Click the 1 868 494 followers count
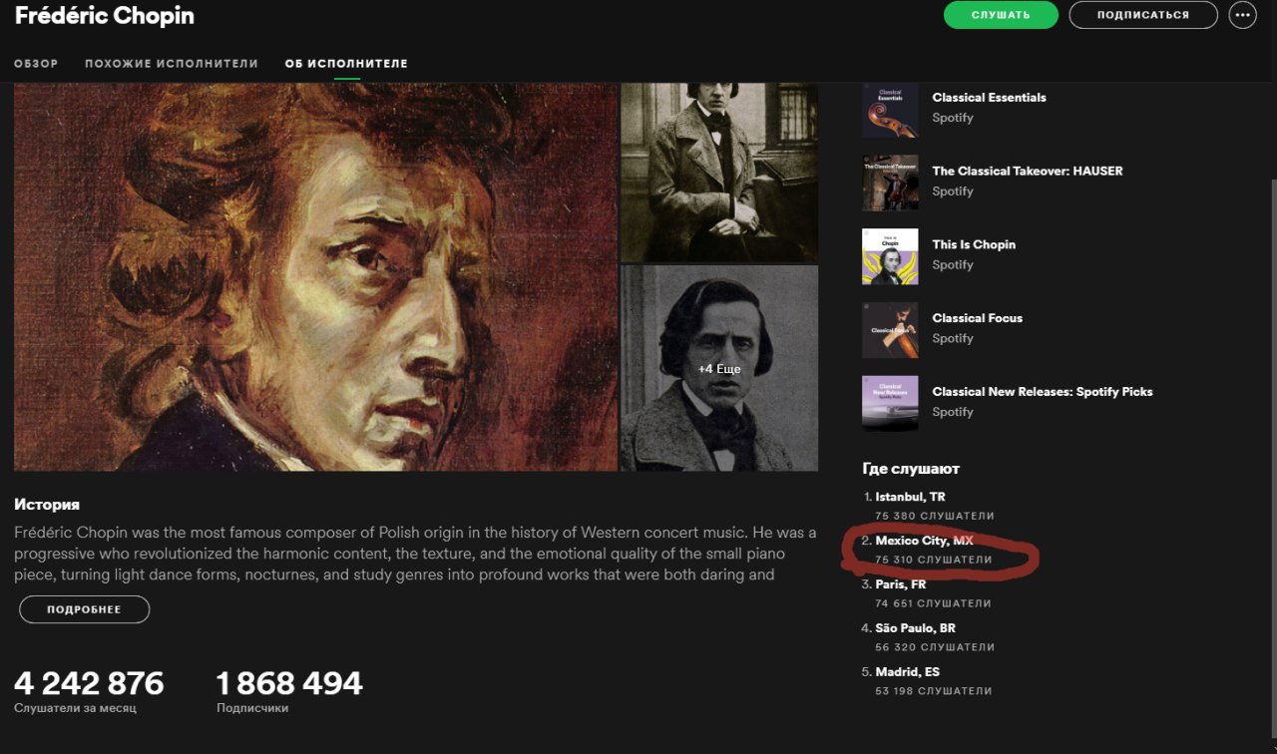Image resolution: width=1277 pixels, height=754 pixels. point(289,683)
